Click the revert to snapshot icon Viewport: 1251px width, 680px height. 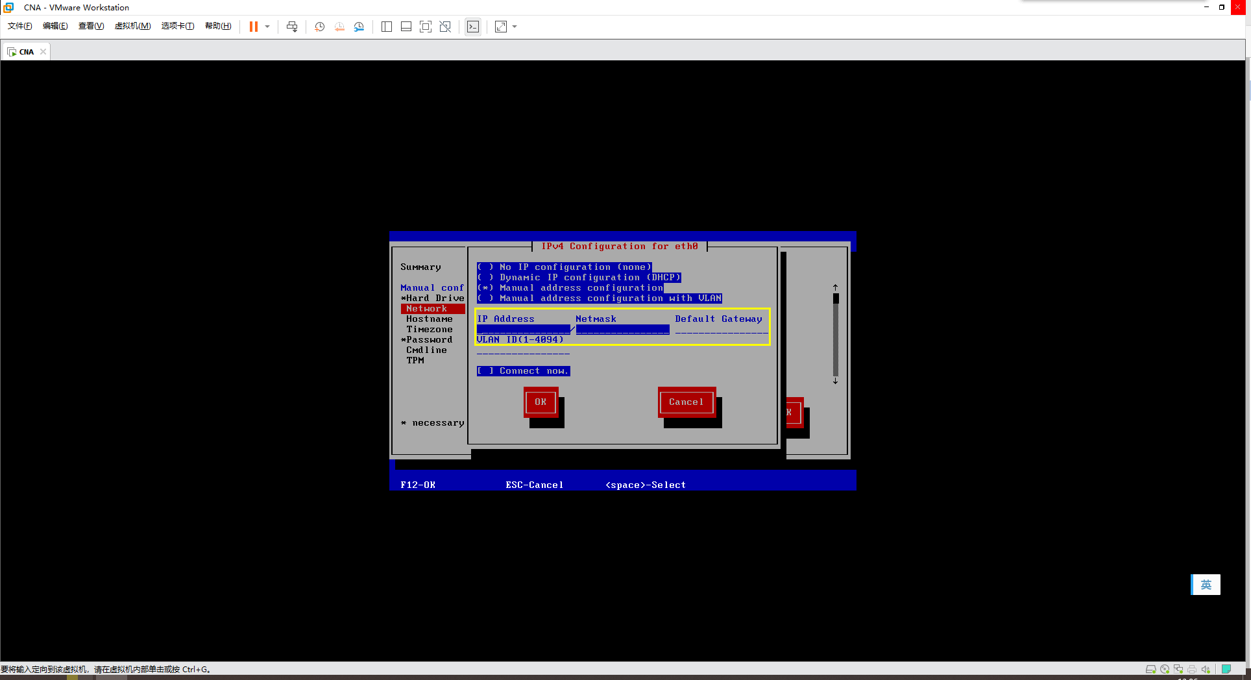(x=339, y=27)
